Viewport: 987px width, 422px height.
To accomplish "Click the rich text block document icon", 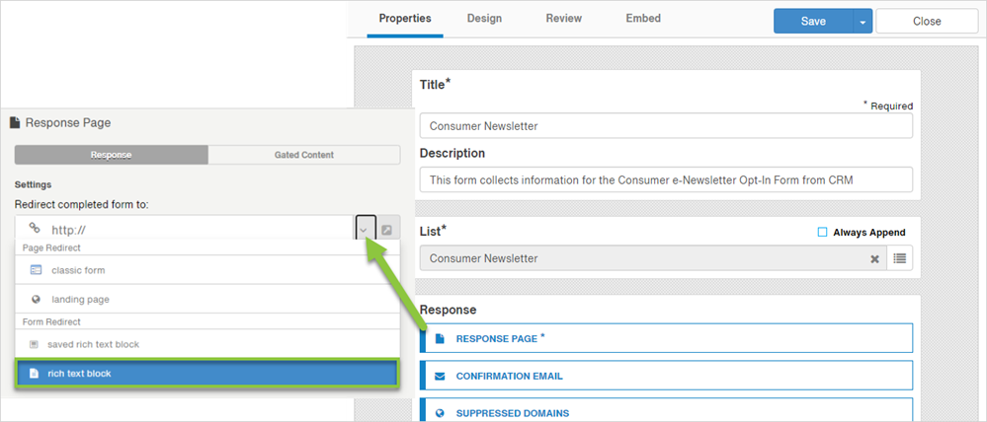I will (x=34, y=374).
